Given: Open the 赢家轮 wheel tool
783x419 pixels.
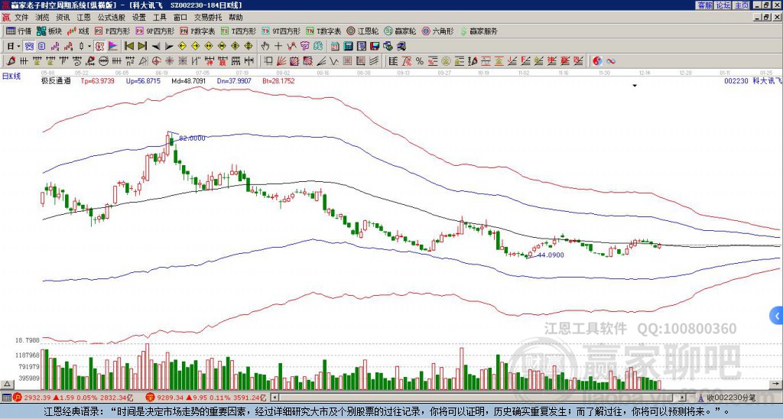Looking at the screenshot, I should (400, 31).
